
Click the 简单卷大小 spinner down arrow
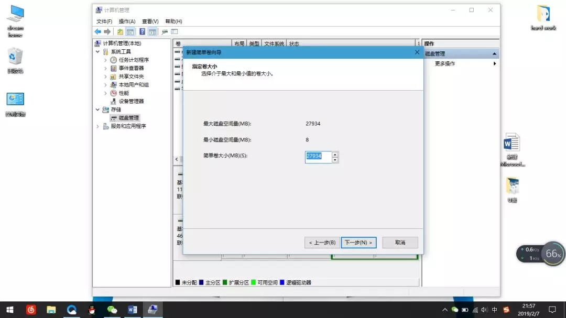click(334, 160)
